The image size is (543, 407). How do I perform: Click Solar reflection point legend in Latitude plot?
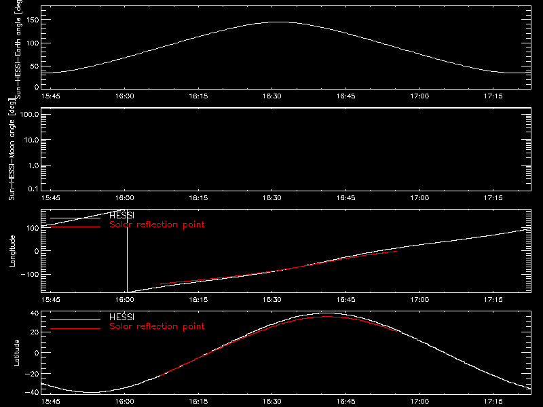[157, 326]
